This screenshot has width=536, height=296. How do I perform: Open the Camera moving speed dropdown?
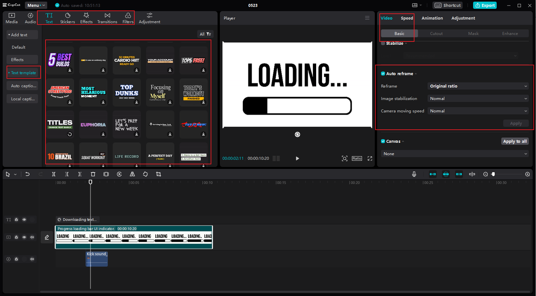click(x=478, y=111)
